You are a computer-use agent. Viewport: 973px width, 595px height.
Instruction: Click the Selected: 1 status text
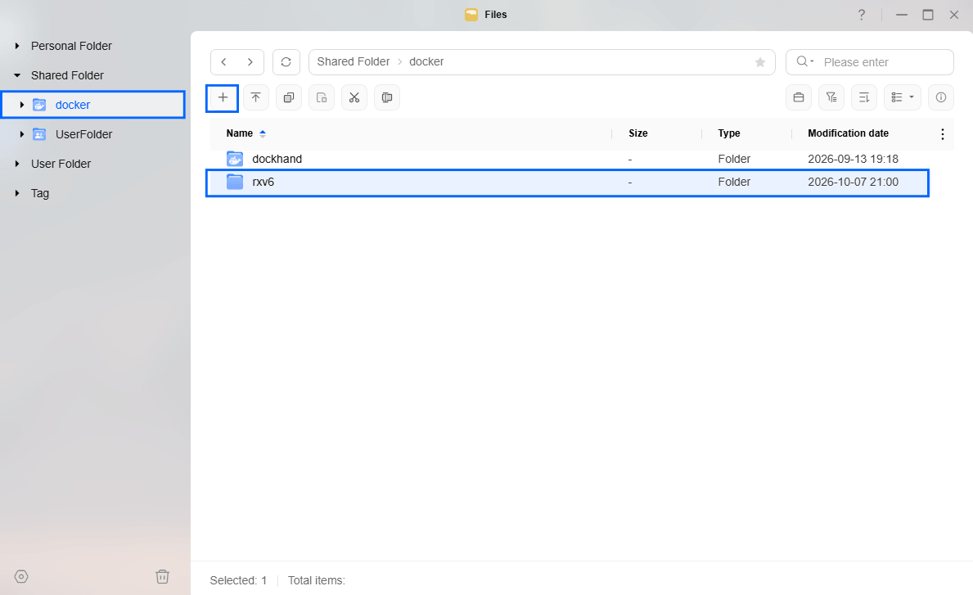(x=238, y=581)
